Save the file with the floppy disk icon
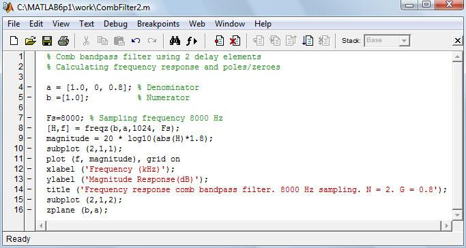466x248 pixels. click(47, 41)
